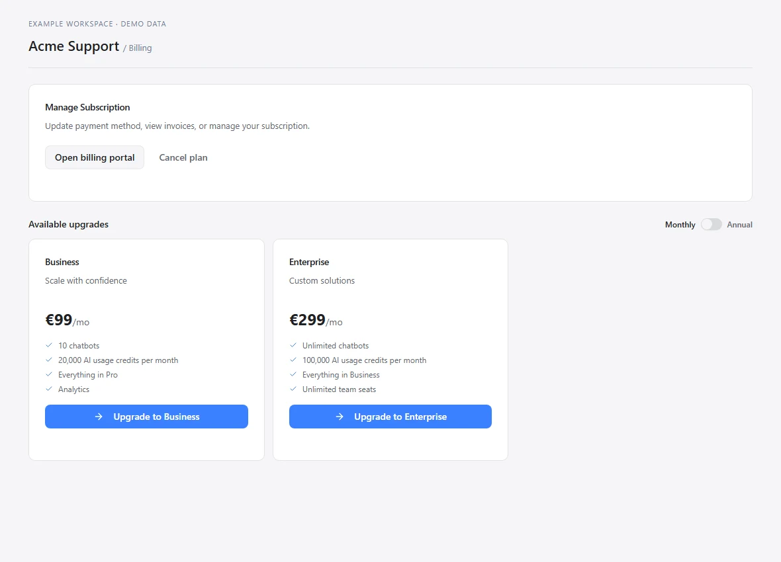Click checkmark beside 100,000 AI usage credits
Screen dimensions: 781x562
[293, 360]
